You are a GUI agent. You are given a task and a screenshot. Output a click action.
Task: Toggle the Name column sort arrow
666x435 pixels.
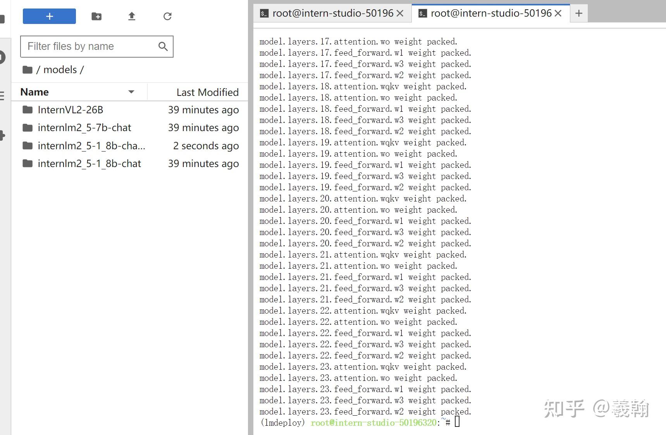point(131,92)
